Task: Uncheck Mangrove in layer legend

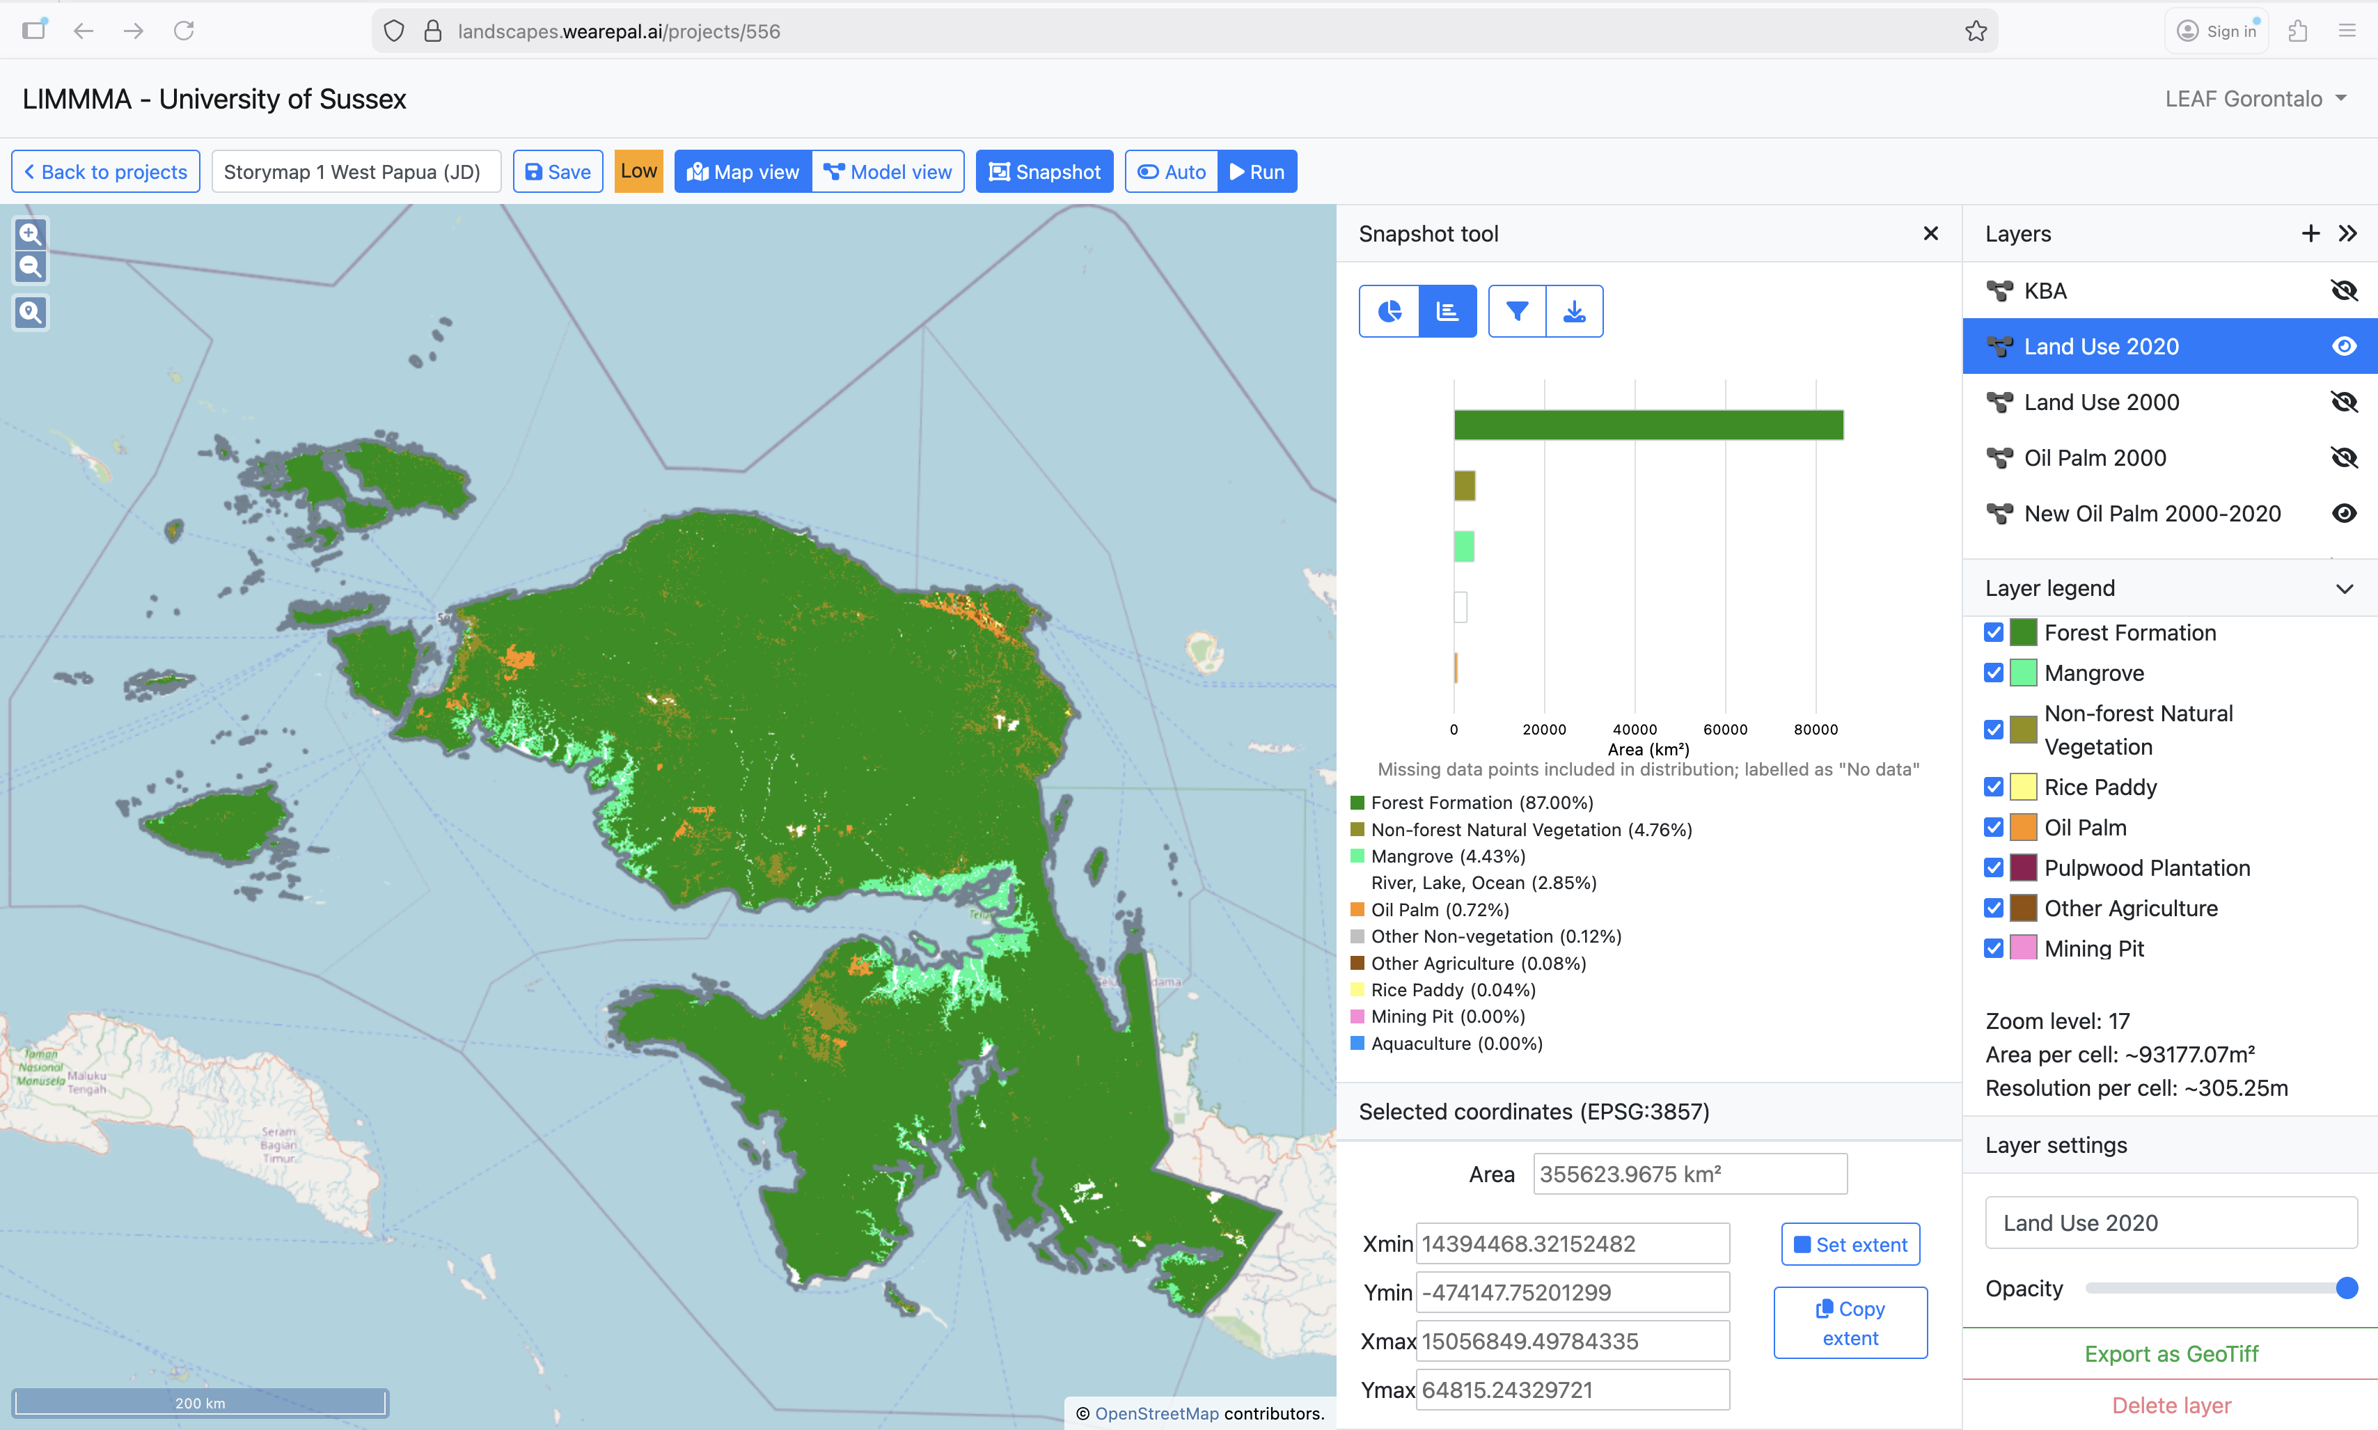Action: pyautogui.click(x=1994, y=673)
